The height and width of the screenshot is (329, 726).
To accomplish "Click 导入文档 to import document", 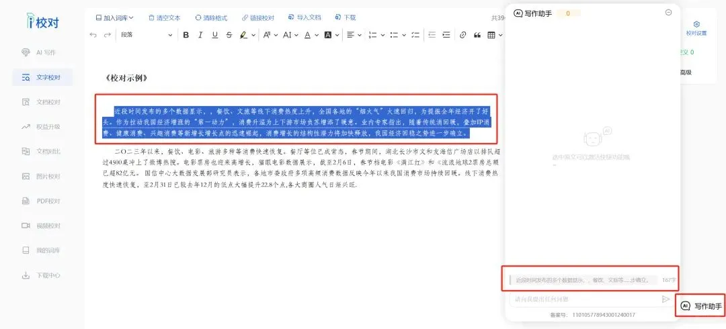I will [305, 17].
